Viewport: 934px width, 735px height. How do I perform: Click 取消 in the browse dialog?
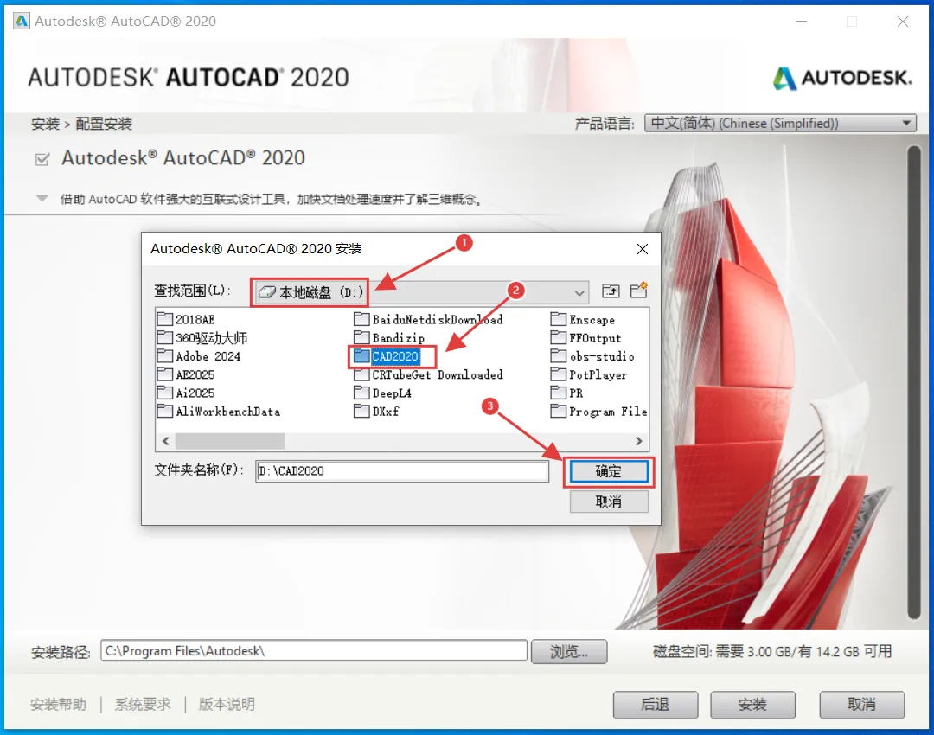(x=609, y=502)
